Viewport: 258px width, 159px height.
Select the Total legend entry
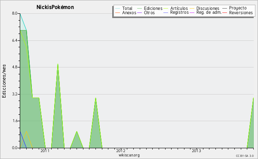coord(127,8)
